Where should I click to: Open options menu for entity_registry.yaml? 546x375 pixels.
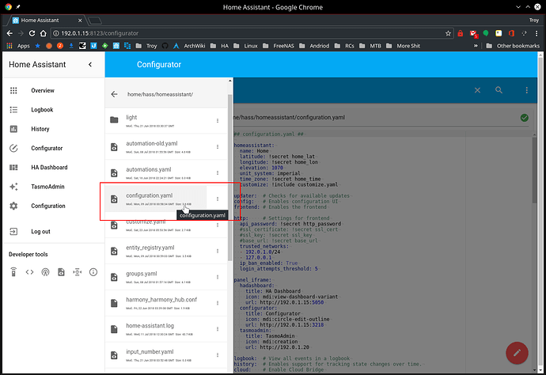pos(218,251)
